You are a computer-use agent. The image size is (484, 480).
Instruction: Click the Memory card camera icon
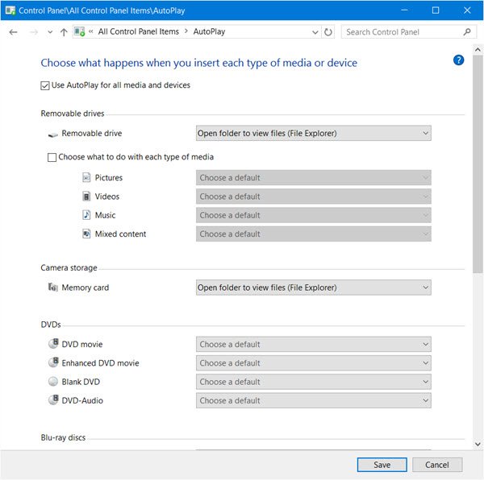tap(52, 288)
